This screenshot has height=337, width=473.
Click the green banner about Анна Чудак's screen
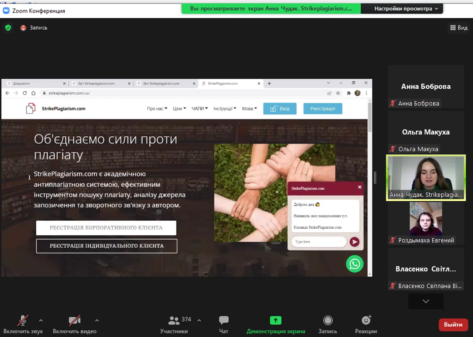[x=271, y=8]
